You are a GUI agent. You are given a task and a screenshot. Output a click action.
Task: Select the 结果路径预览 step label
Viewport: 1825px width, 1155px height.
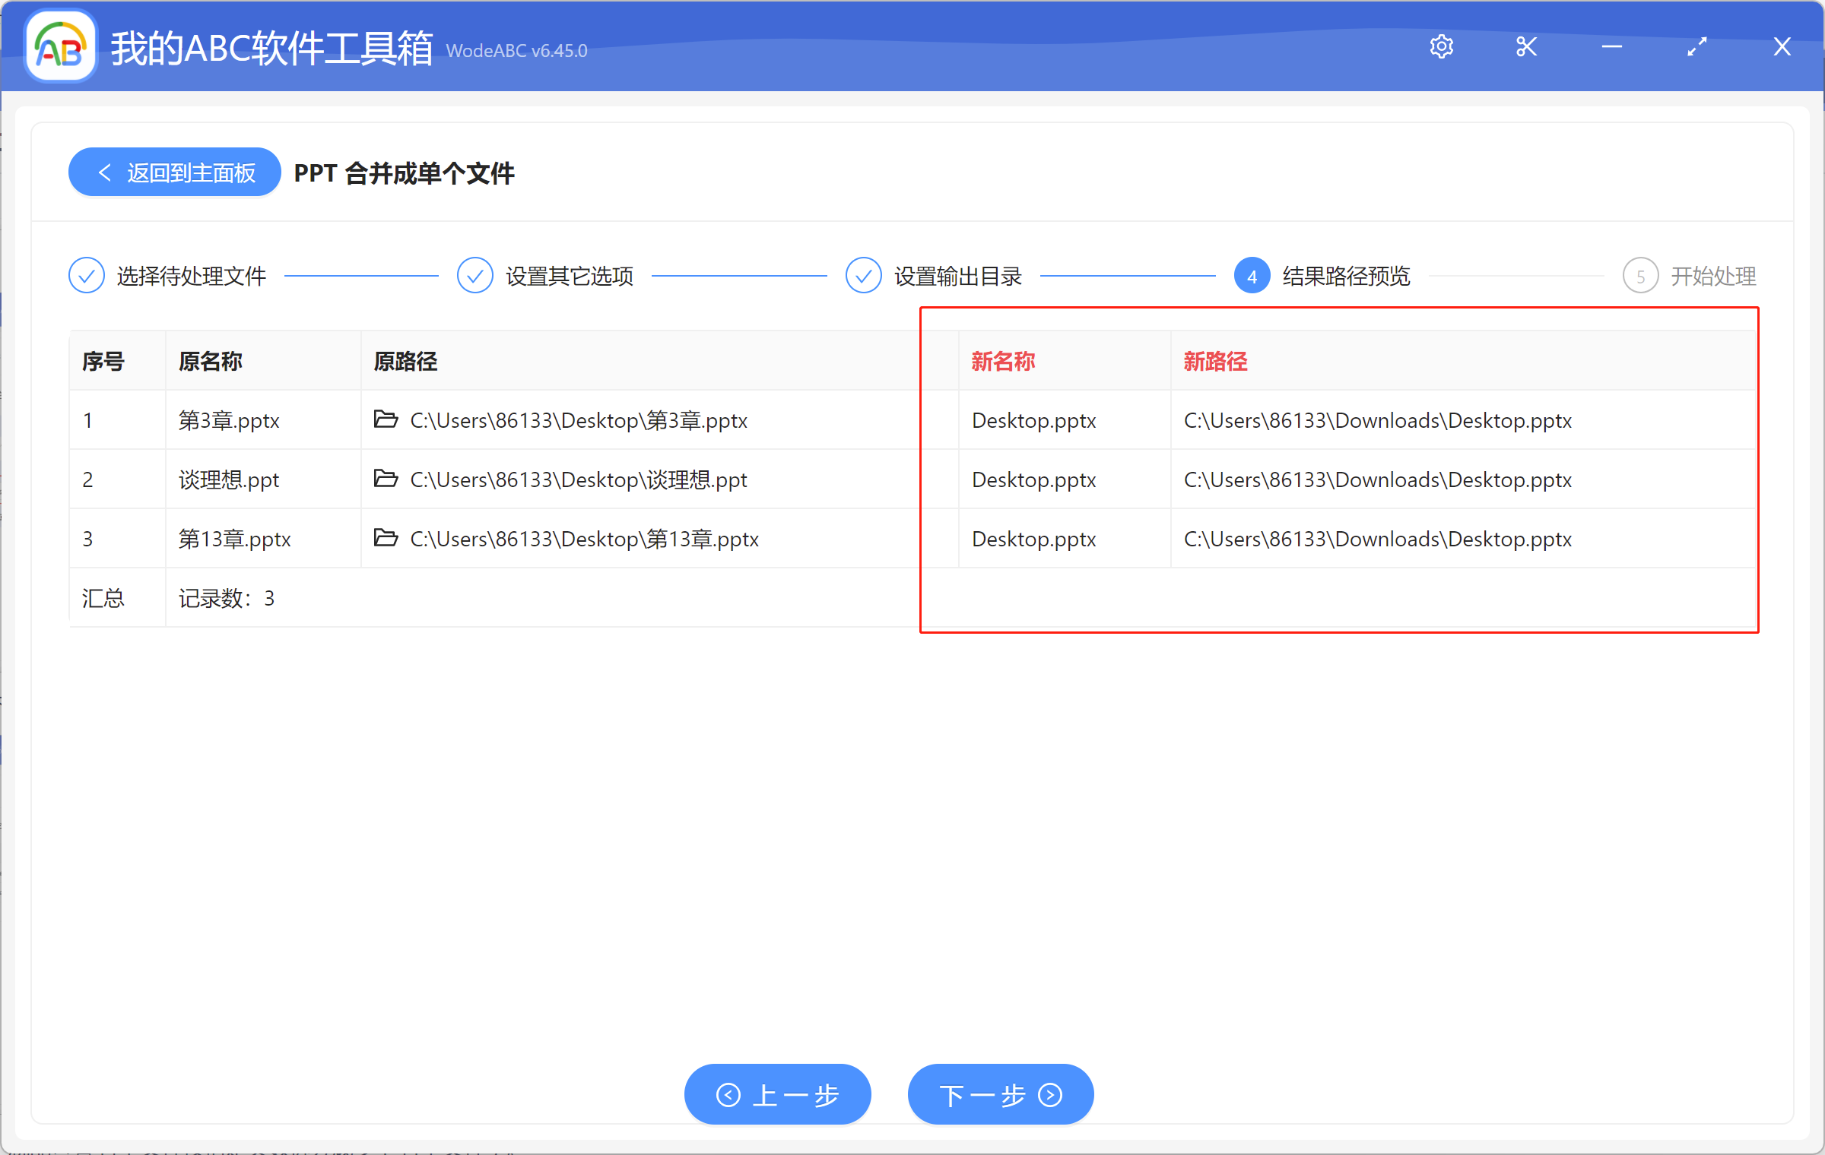(1344, 275)
